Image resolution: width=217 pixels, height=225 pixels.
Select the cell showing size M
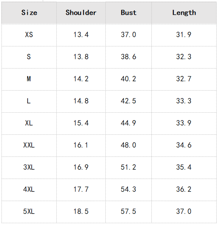tap(29, 79)
